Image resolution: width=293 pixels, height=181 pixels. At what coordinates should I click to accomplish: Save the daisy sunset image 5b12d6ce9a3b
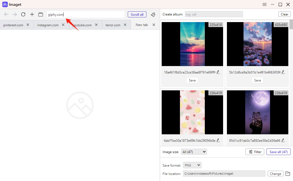coord(258,80)
